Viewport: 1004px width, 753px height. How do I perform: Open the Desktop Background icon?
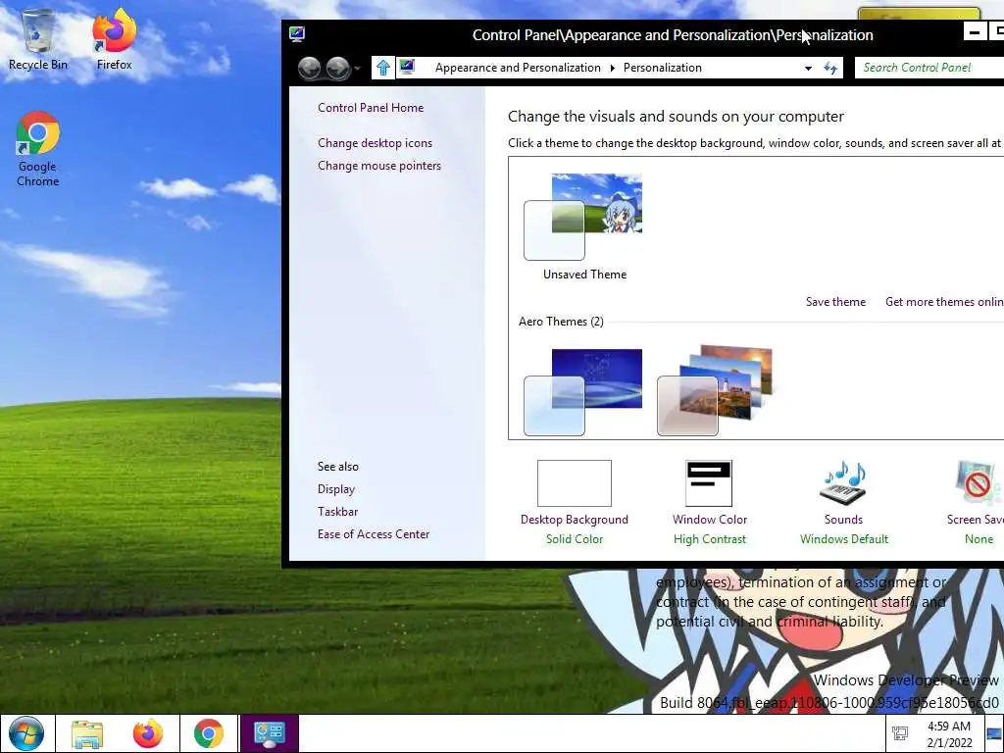click(575, 483)
